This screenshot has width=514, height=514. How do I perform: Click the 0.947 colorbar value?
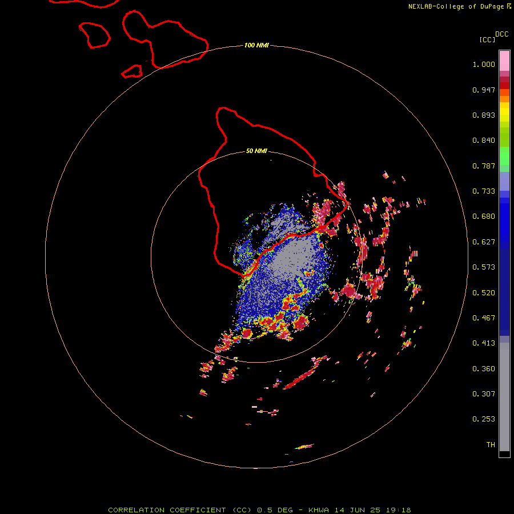[x=484, y=90]
